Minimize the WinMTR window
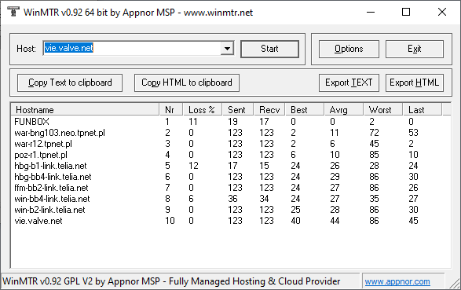Viewport: 461px width, 290px height. [371, 12]
